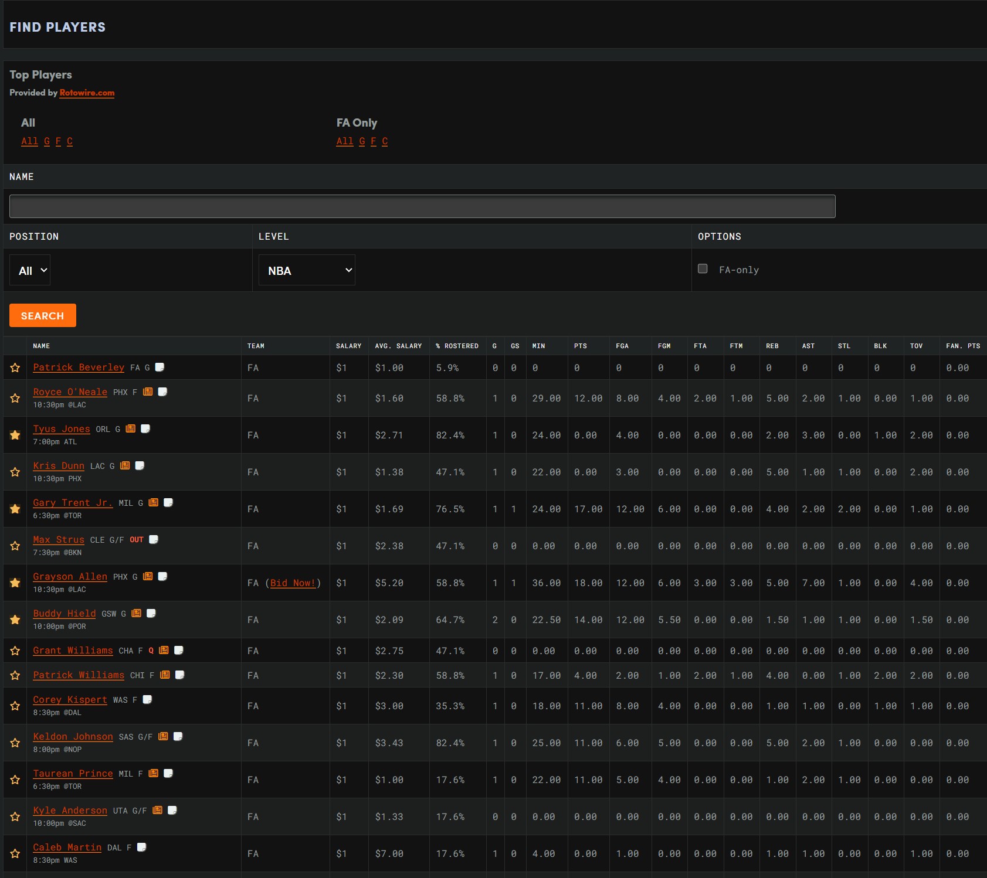Open the note icon for Max Strus
Image resolution: width=987 pixels, height=878 pixels.
click(154, 539)
